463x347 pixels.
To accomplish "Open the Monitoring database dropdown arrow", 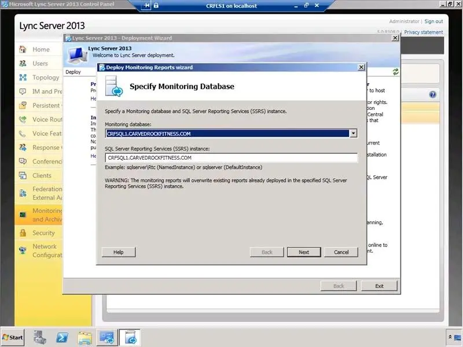I will 353,134.
